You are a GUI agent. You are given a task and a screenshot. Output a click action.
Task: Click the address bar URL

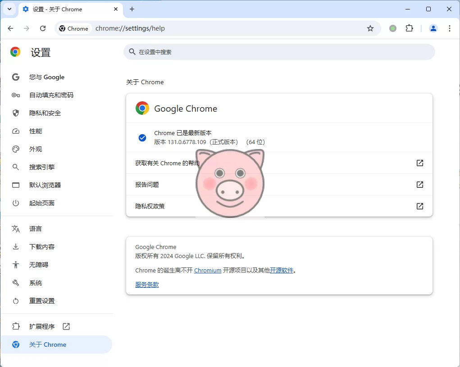tap(130, 28)
